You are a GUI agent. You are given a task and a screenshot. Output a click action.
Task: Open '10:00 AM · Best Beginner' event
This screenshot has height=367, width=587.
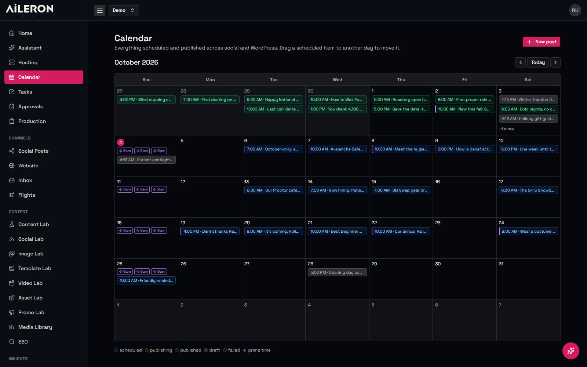(337, 231)
